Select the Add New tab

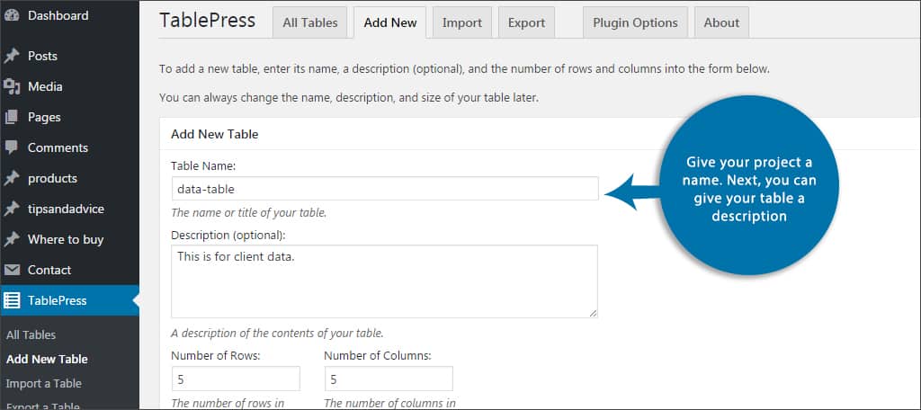(390, 22)
